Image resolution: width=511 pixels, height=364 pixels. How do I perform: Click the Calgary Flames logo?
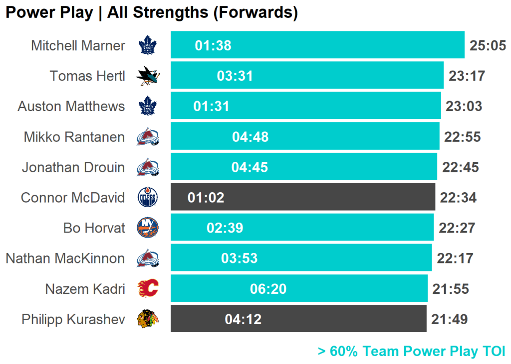(x=148, y=289)
